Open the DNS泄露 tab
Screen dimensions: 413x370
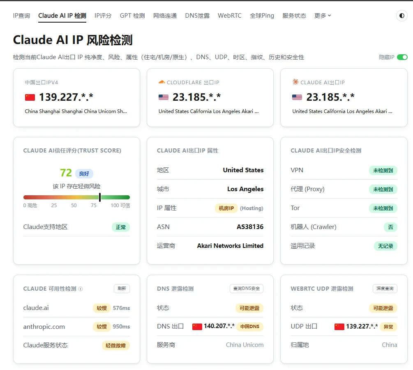197,16
